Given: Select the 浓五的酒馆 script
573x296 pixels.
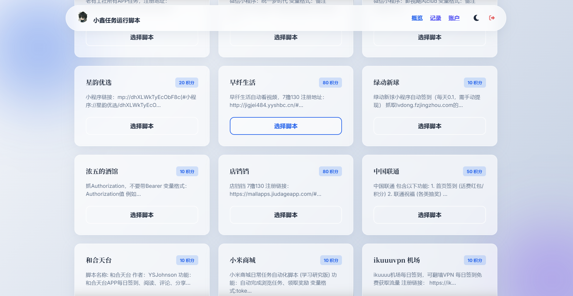Looking at the screenshot, I should 142,215.
